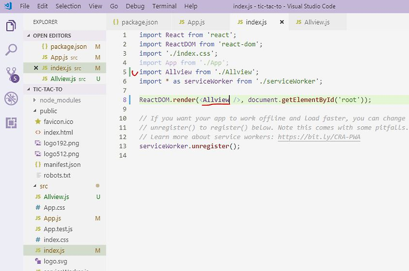Screen dimensions: 409x271
Task: Open the Extensions view in activity bar
Action: pos(11,122)
